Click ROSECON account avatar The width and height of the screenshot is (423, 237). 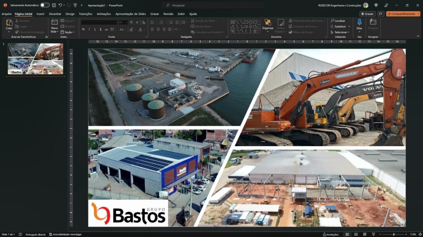366,5
